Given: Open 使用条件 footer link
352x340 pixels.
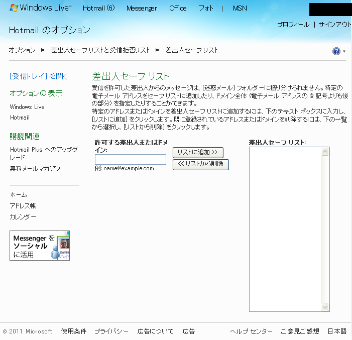Looking at the screenshot, I should point(74,331).
